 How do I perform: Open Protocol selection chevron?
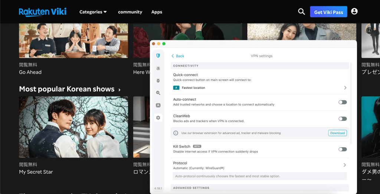tap(345, 165)
